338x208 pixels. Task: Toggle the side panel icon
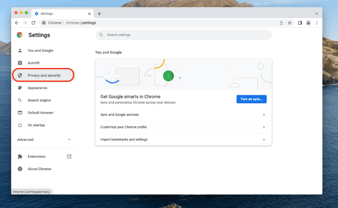(300, 23)
